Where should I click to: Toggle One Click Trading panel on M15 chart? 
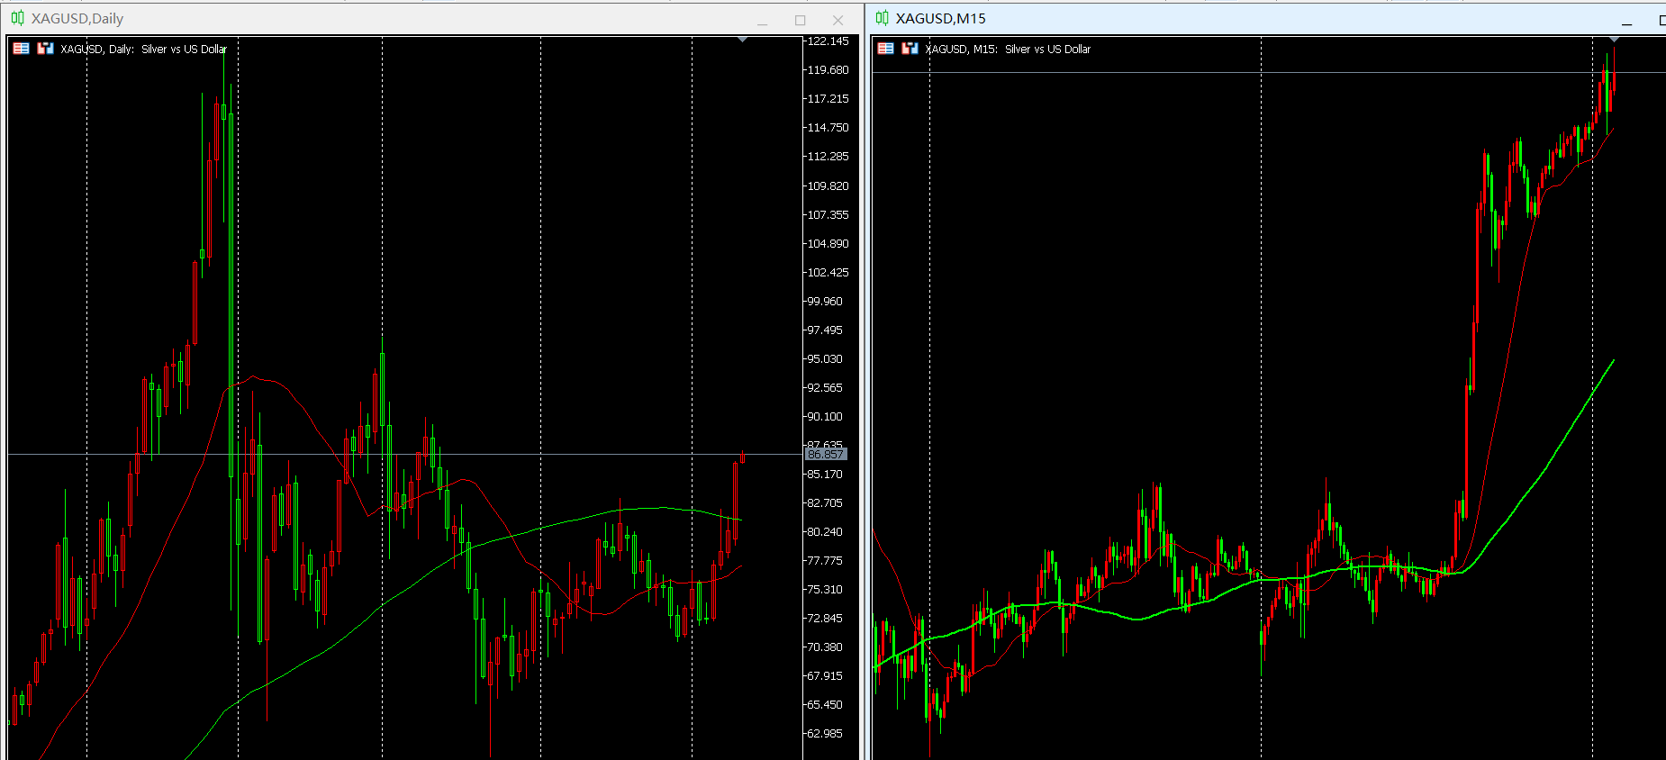885,49
